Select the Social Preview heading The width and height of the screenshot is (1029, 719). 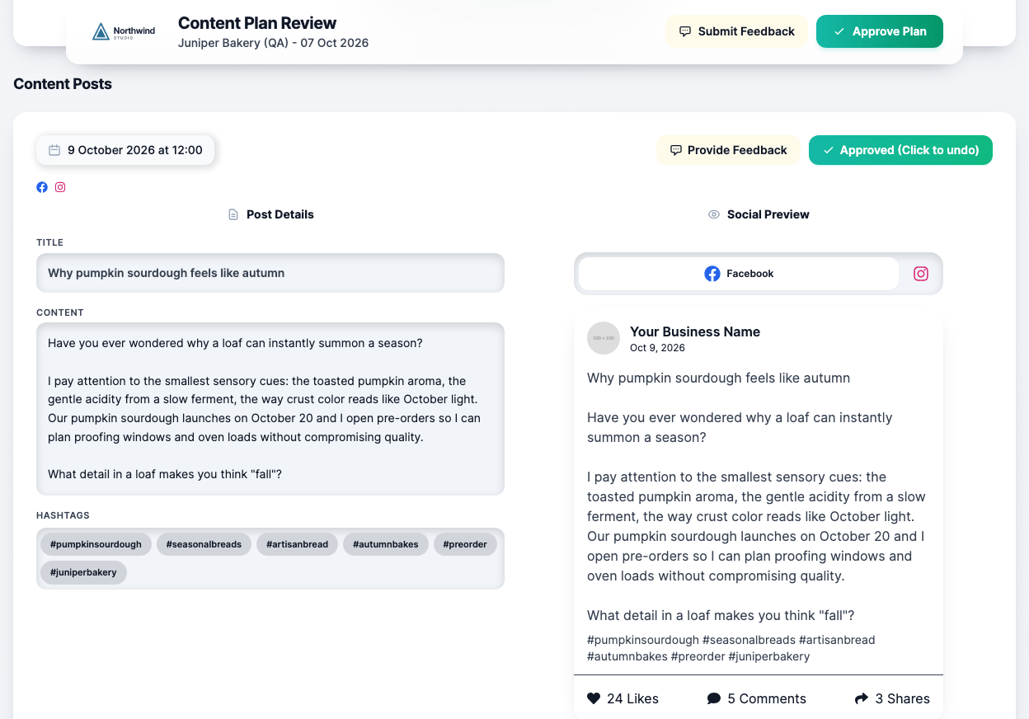point(768,214)
